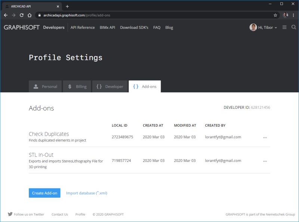Click Import database (*.xml) link

pyautogui.click(x=87, y=193)
